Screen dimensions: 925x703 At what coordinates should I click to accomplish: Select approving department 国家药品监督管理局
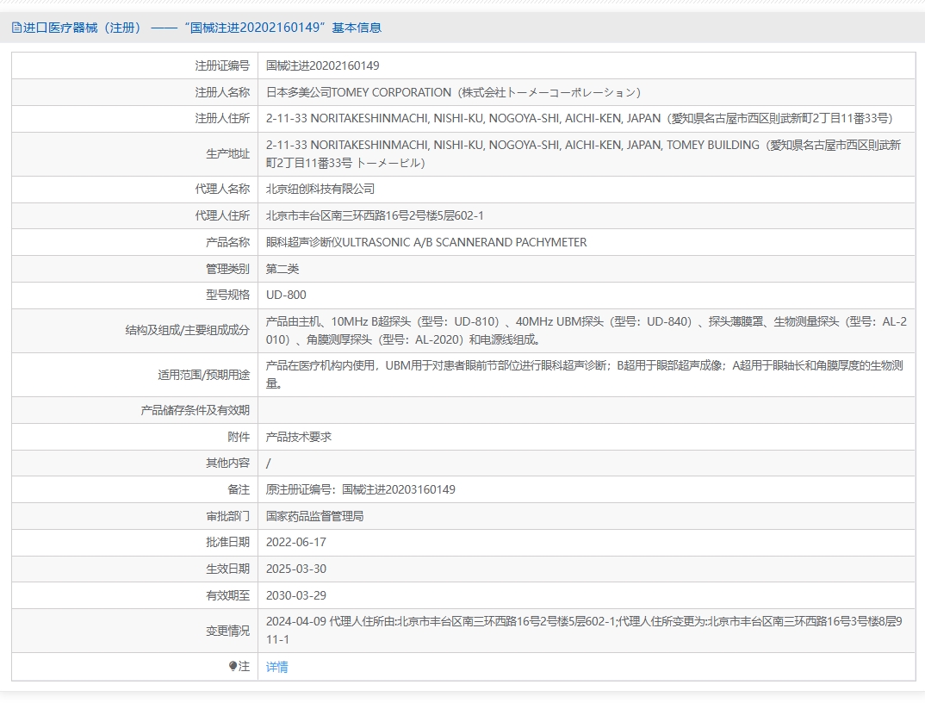click(314, 516)
